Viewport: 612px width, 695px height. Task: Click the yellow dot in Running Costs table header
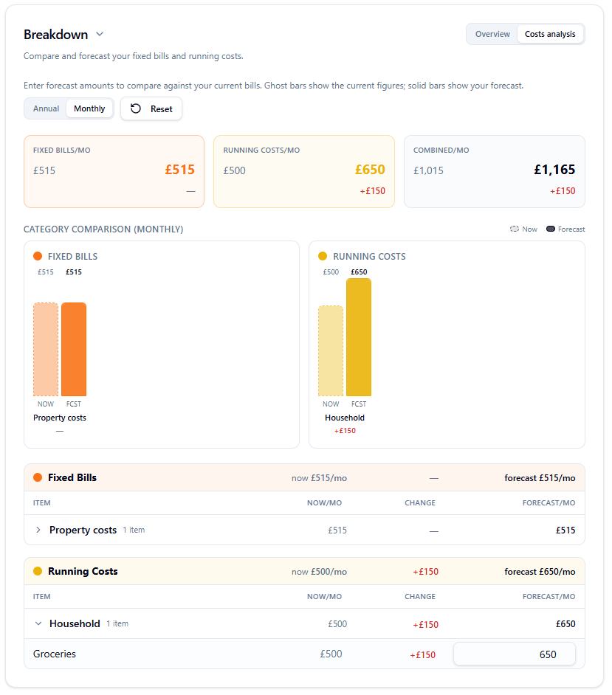[38, 571]
